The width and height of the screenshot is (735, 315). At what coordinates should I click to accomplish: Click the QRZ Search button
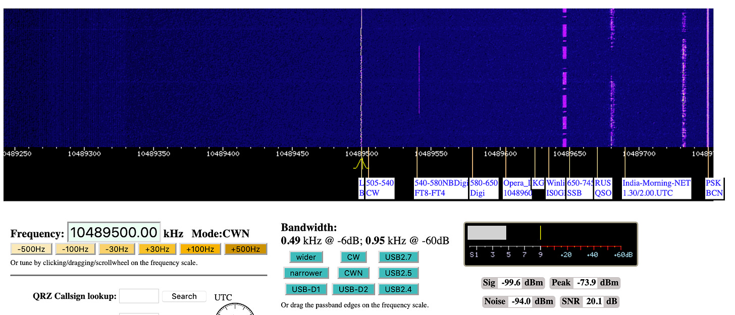[x=184, y=296]
